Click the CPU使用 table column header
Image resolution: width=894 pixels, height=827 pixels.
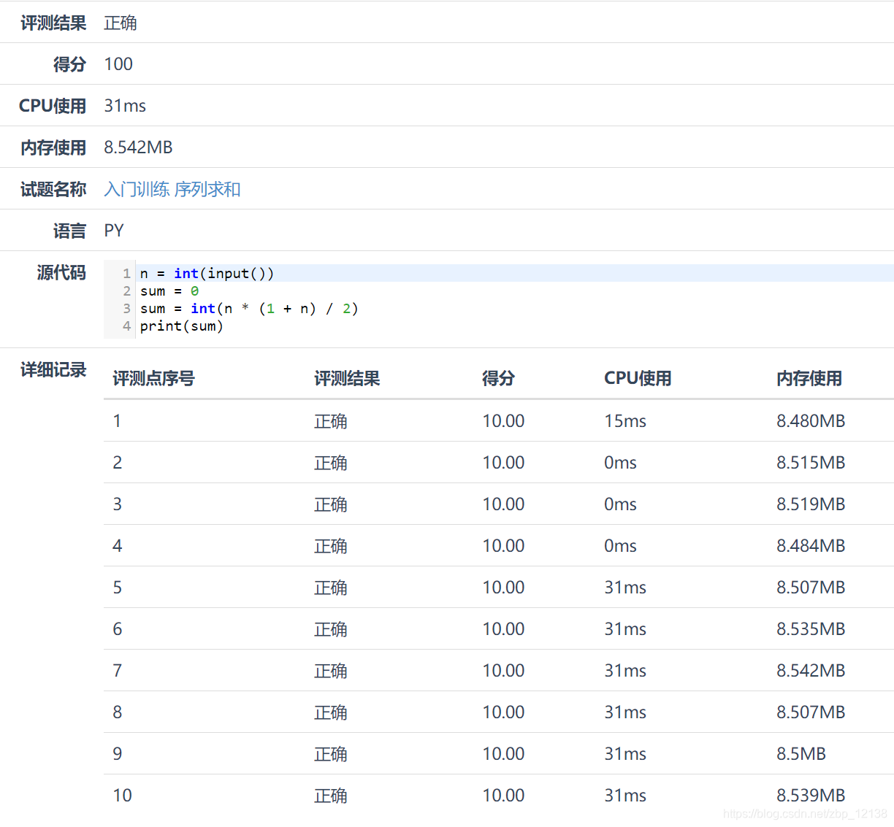(638, 378)
